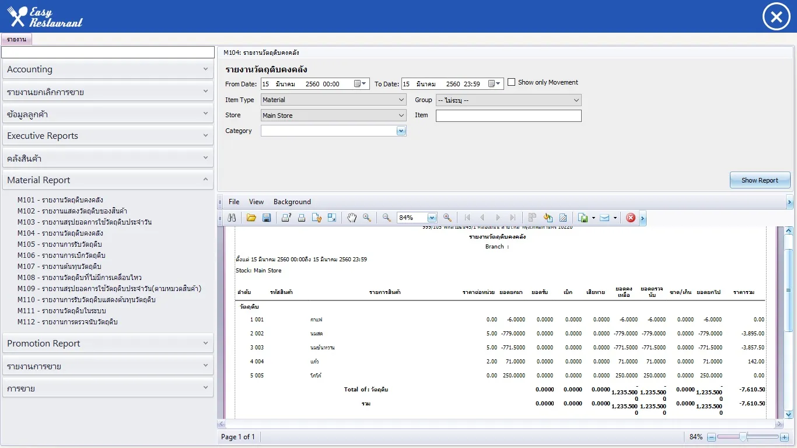The image size is (797, 448).
Task: Click the multiple pages view icon
Action: 532,218
